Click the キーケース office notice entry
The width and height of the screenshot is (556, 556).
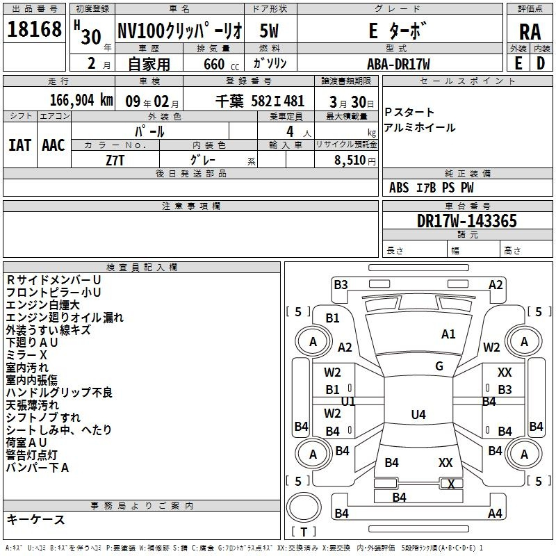coord(35,519)
